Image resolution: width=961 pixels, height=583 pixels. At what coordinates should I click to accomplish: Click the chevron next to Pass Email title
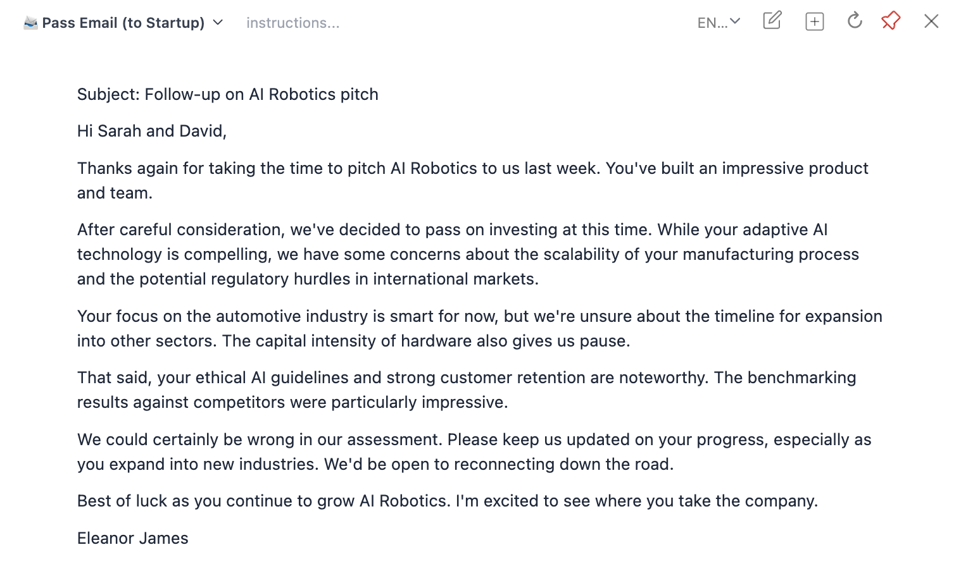pyautogui.click(x=218, y=23)
